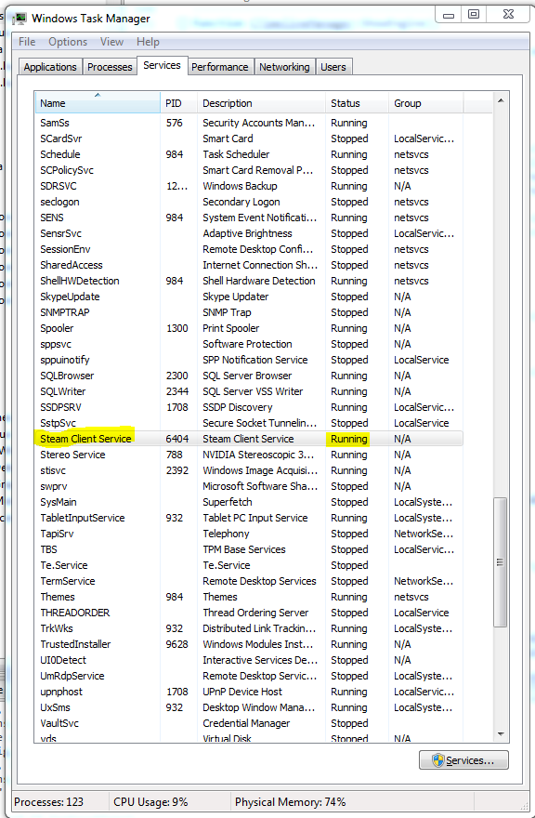535x818 pixels.
Task: Sort by Description column header
Action: [x=261, y=103]
